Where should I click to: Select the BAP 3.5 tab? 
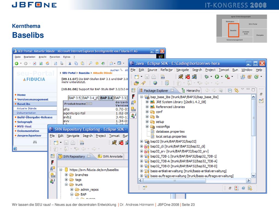coord(74,98)
